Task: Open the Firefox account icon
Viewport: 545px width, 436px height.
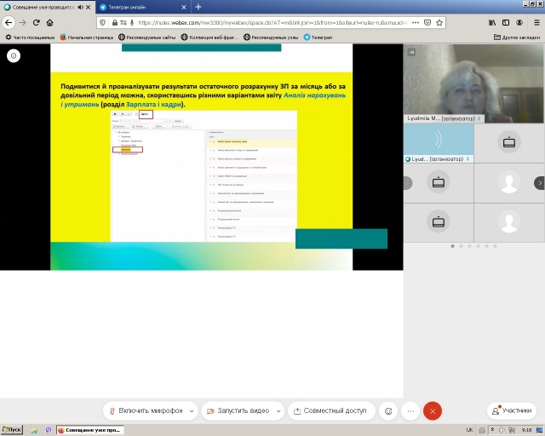Action: (519, 23)
